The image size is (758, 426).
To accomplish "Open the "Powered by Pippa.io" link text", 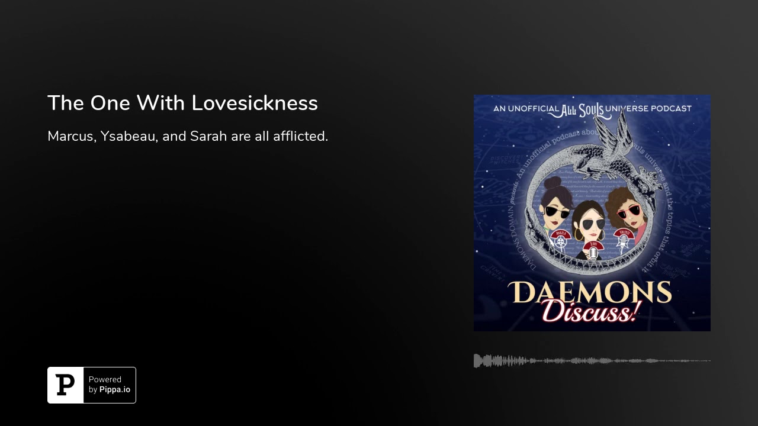I will (x=110, y=385).
